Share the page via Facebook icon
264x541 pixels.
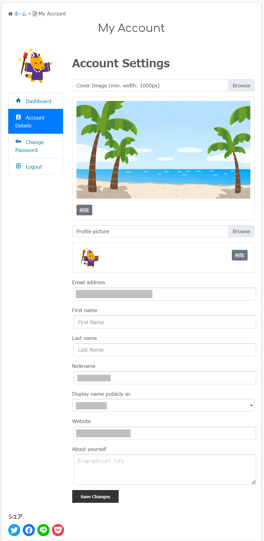(29, 530)
